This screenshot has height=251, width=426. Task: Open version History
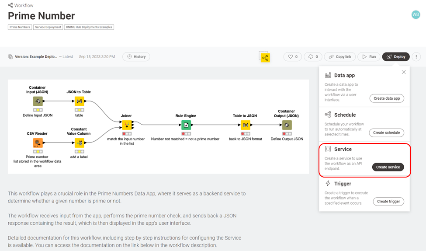click(136, 57)
